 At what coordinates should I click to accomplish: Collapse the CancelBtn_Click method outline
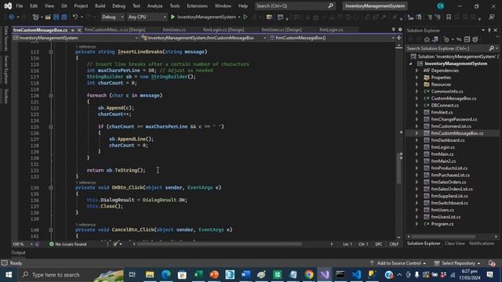pos(50,230)
